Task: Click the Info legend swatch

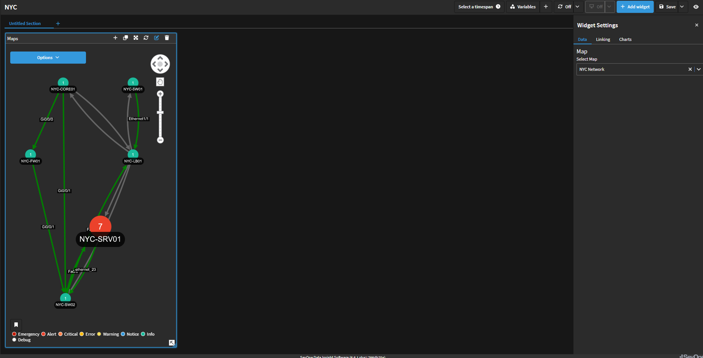Action: 143,334
